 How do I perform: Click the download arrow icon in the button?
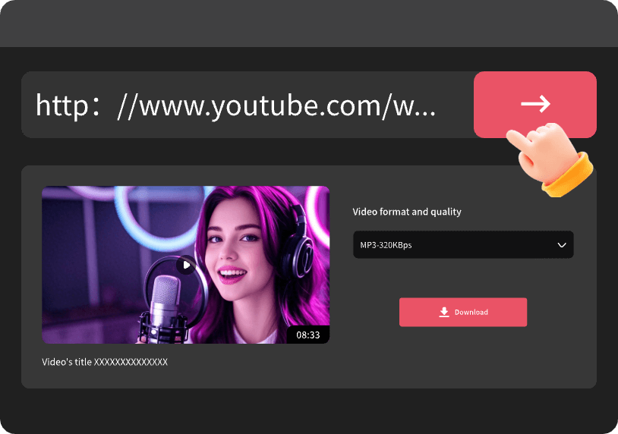[x=444, y=312]
